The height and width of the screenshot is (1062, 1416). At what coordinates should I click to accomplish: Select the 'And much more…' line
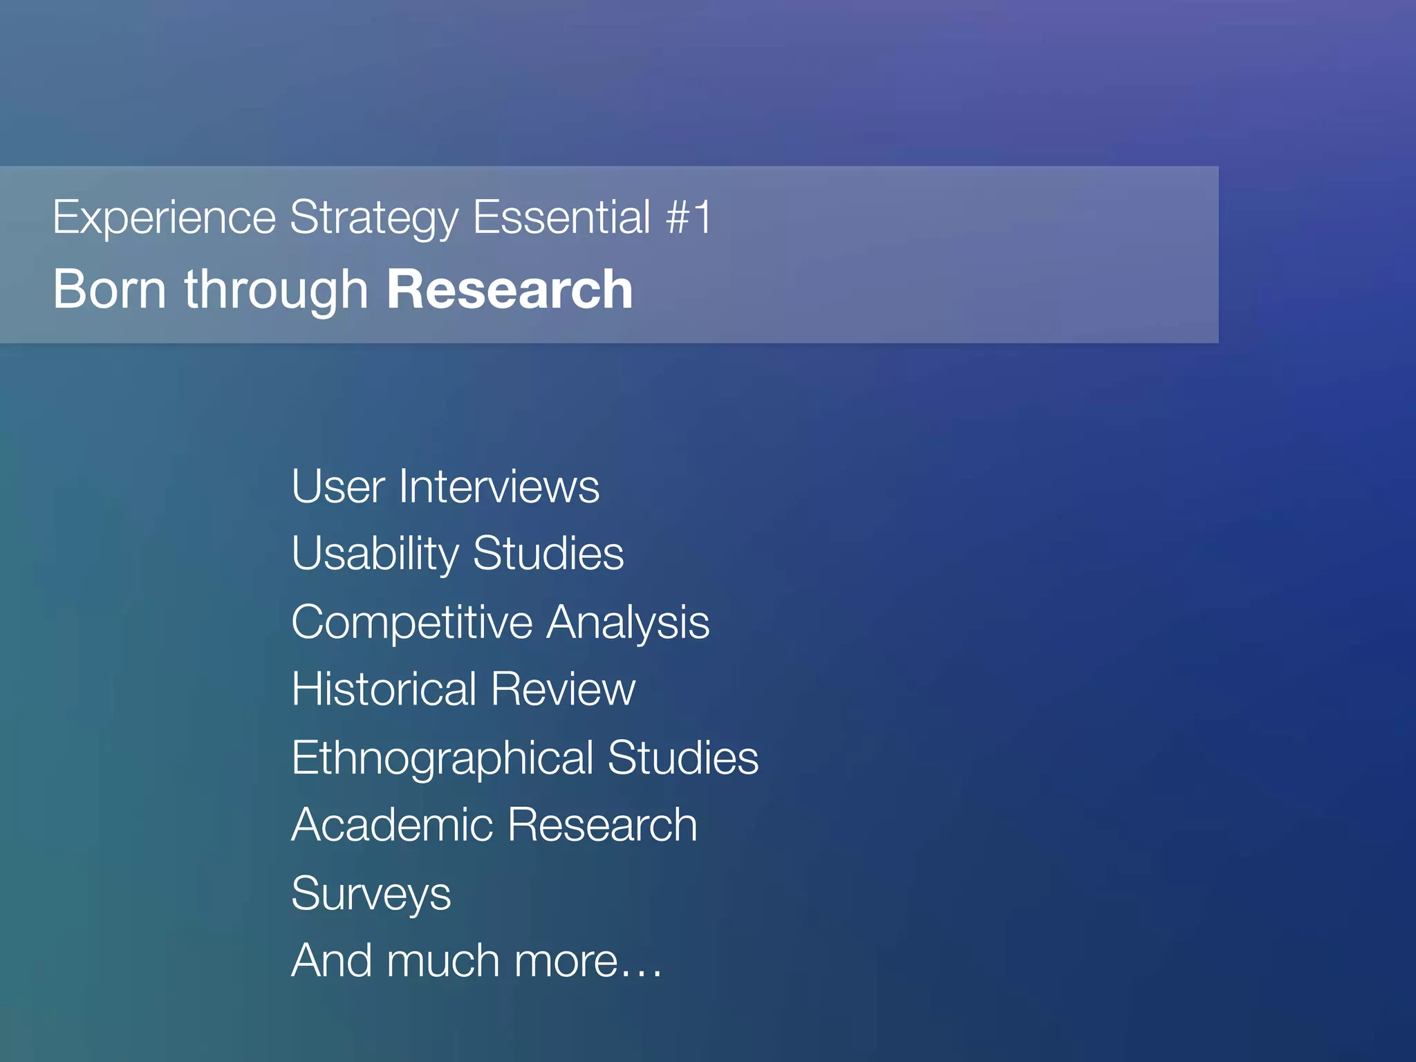477,960
